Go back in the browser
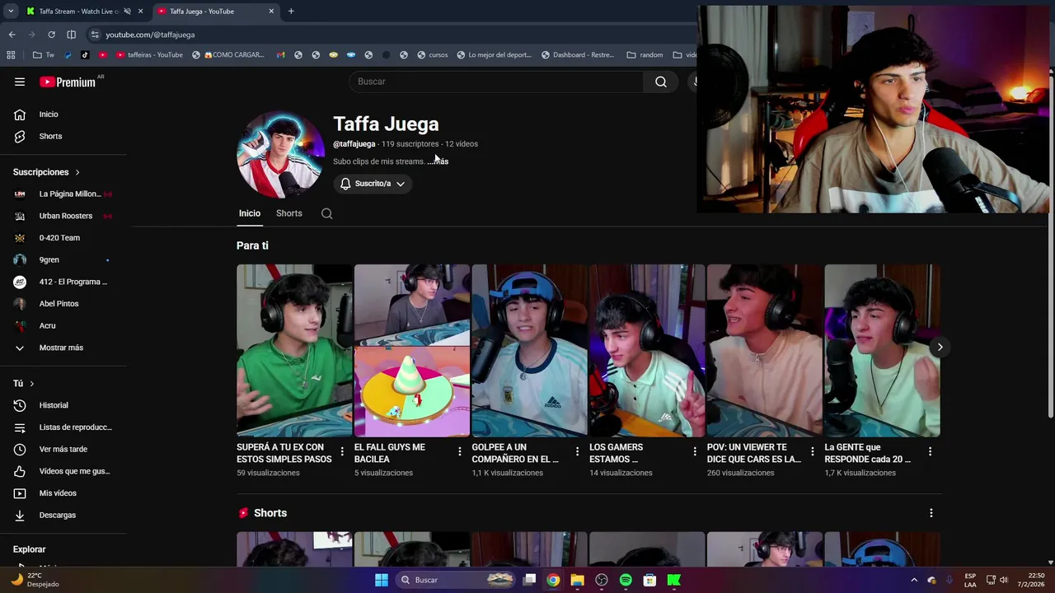 coord(12,35)
